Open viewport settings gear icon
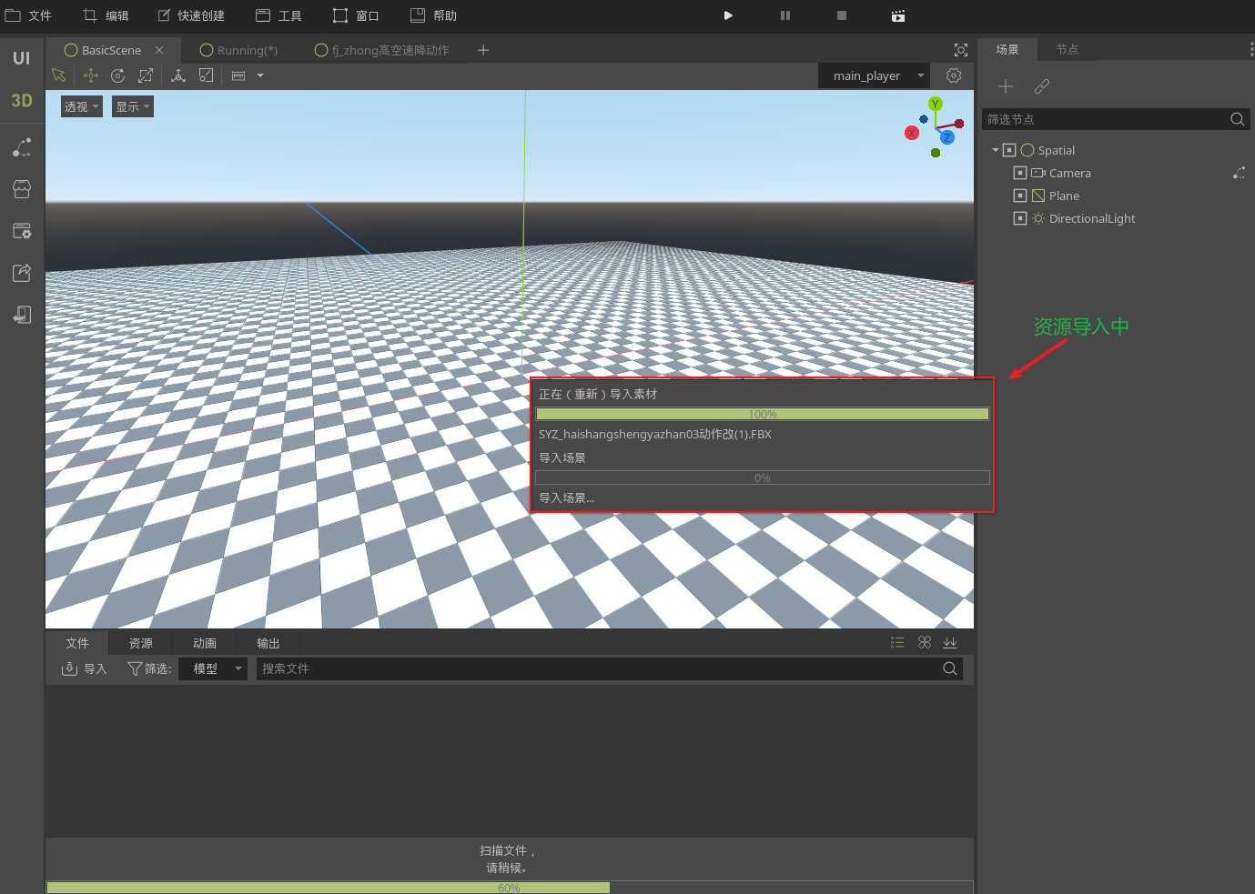The width and height of the screenshot is (1255, 894). point(954,75)
